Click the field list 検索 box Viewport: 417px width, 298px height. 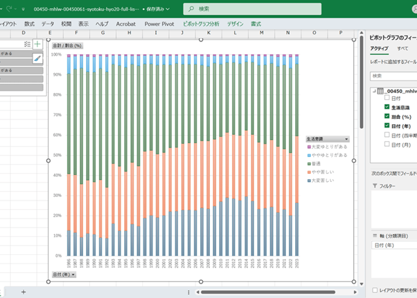tap(394, 76)
